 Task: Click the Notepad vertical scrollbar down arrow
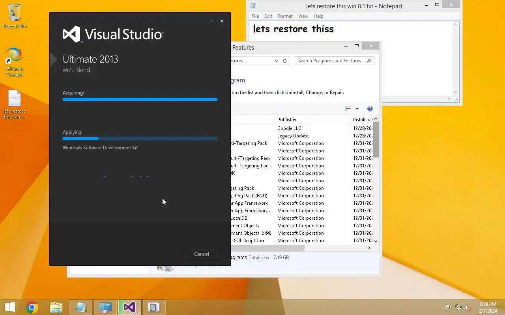[455, 92]
